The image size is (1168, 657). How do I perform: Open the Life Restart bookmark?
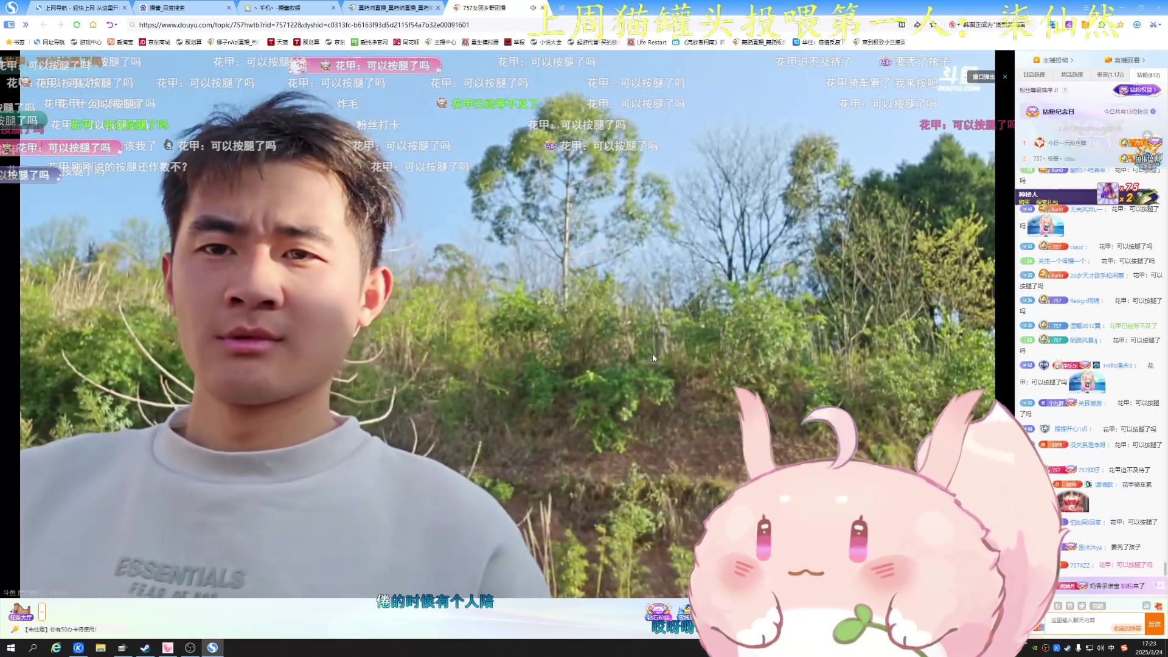(x=647, y=43)
